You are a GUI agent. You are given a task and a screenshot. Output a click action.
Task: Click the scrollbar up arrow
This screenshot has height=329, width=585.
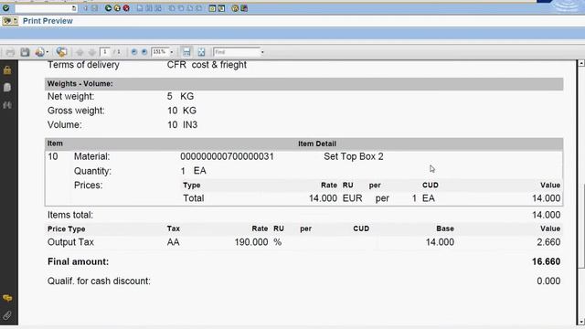pos(581,63)
